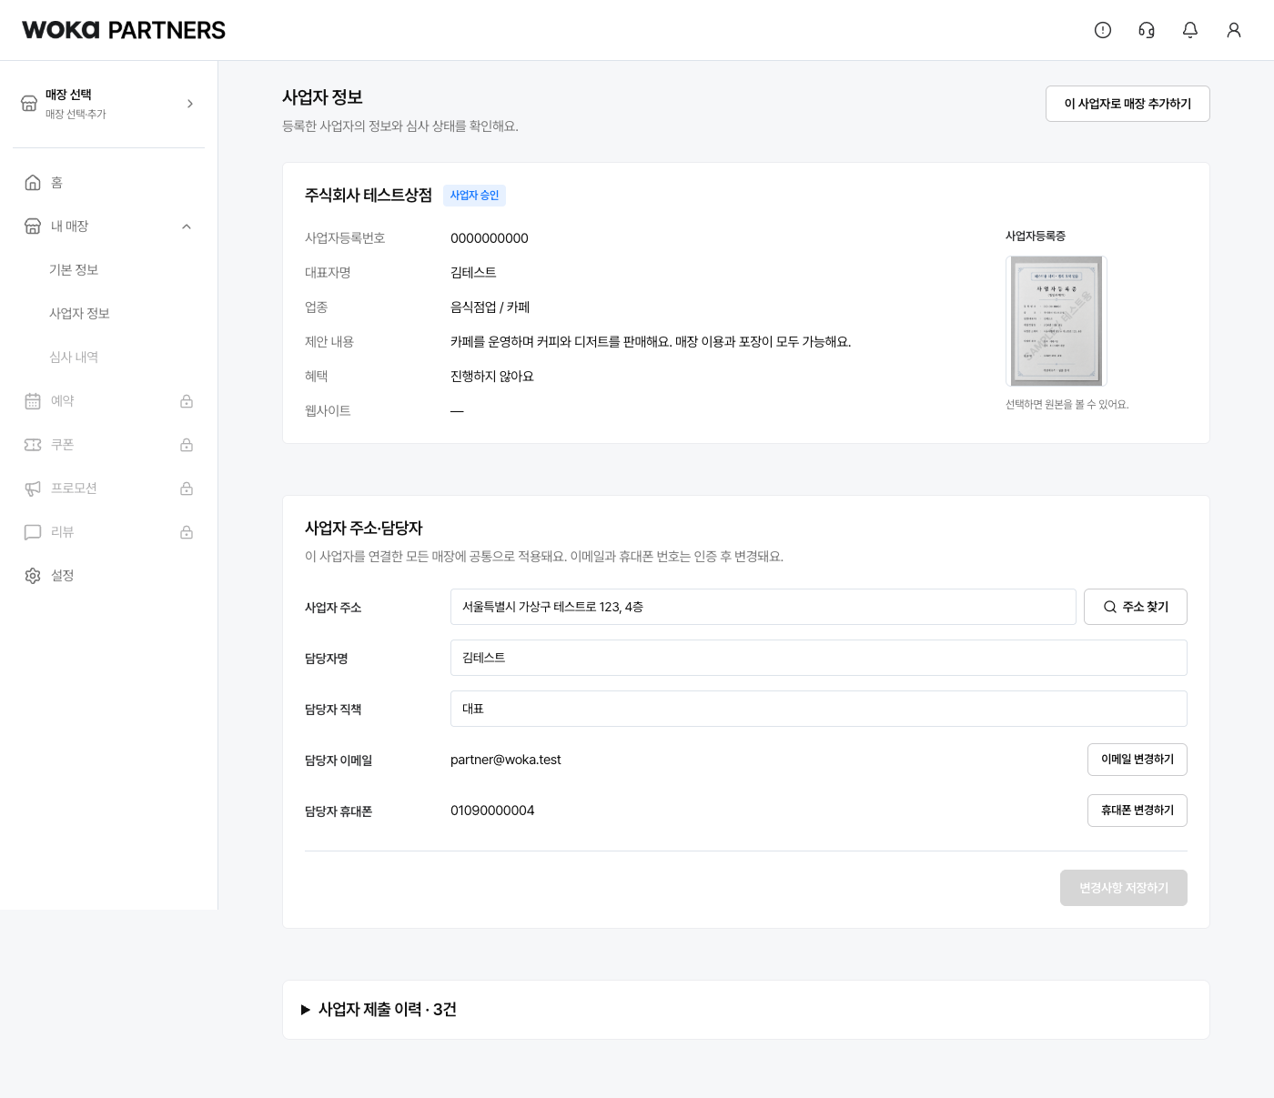This screenshot has height=1098, width=1274.
Task: Click the 내 매장 shop icon
Action: [33, 227]
